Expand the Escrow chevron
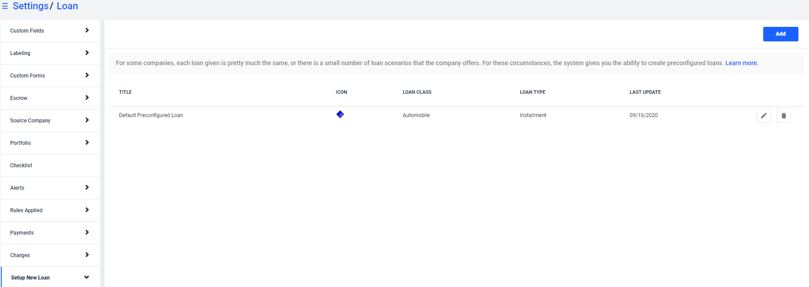This screenshot has width=809, height=287. [87, 98]
